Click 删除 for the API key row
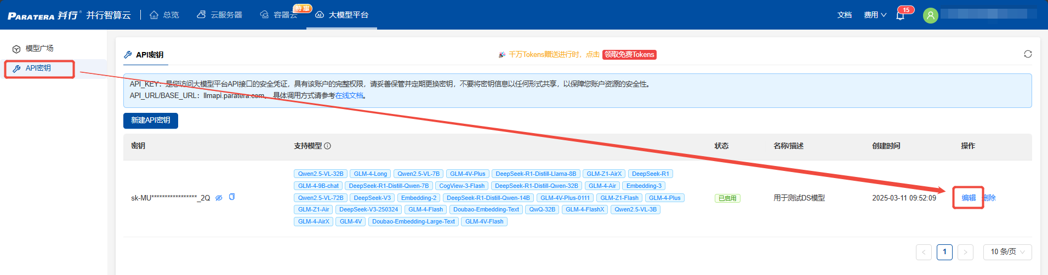Viewport: 1048px width, 275px height. coord(989,198)
